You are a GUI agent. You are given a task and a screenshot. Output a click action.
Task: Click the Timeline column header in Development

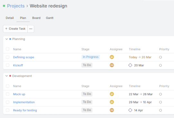[135, 86]
